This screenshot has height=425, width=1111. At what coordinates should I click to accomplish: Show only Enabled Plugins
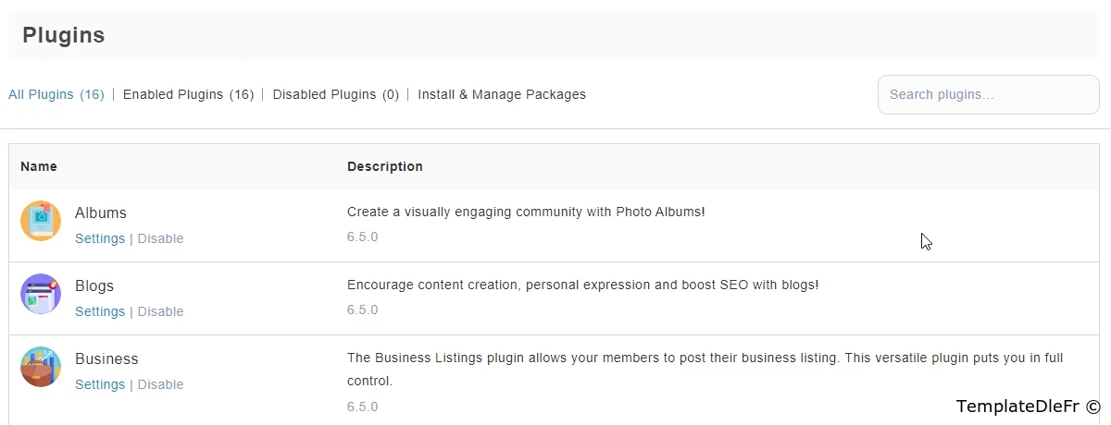coord(188,94)
